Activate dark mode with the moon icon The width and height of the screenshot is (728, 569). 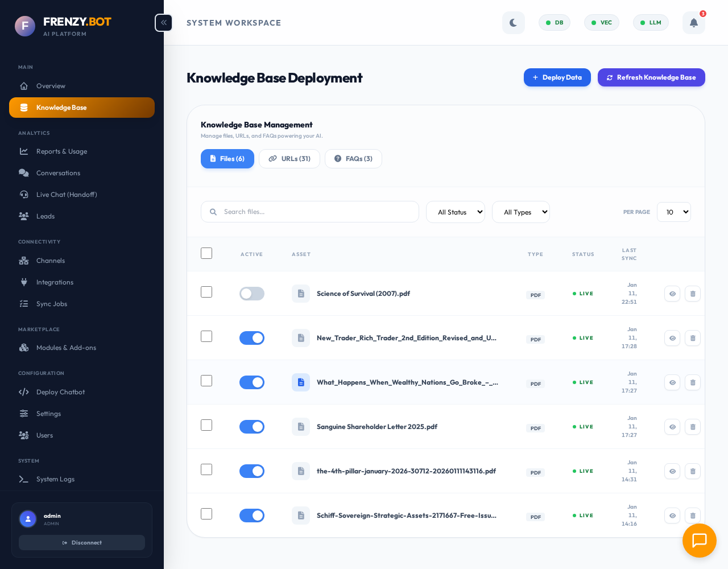(513, 23)
